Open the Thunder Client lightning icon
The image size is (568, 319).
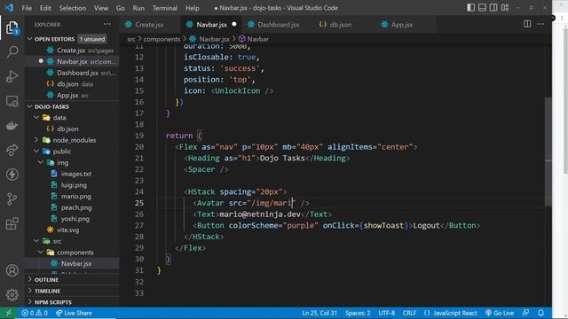[12, 175]
